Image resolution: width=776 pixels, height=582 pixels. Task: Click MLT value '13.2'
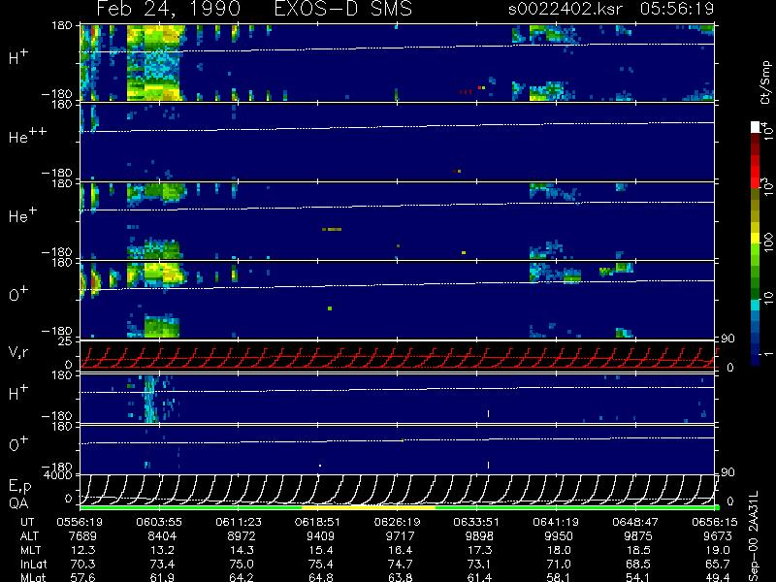click(162, 550)
